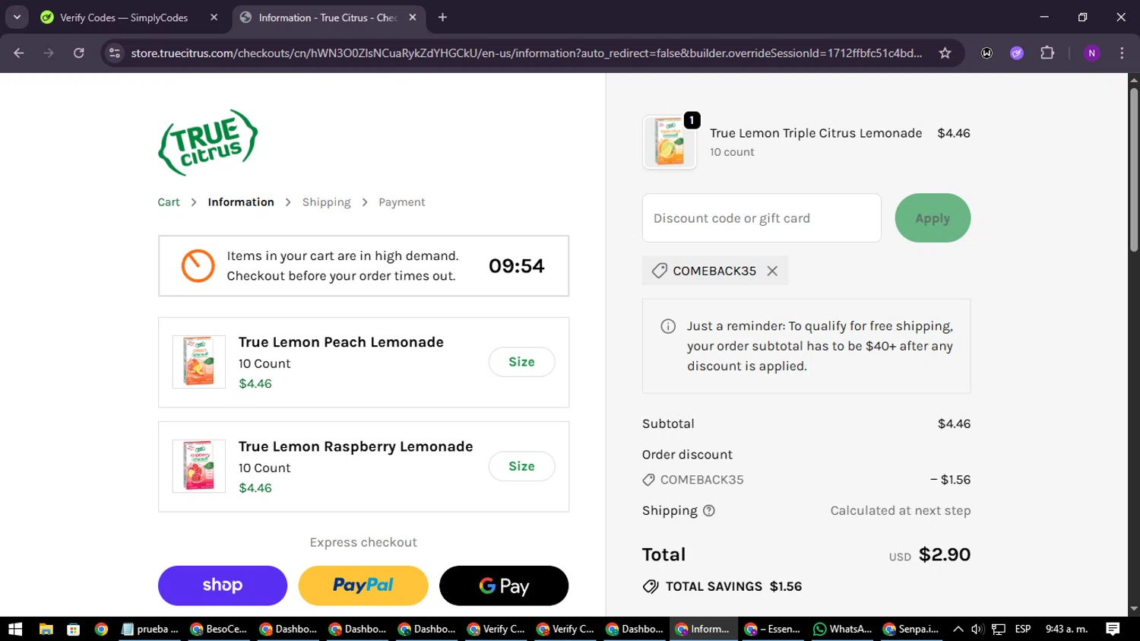Click the True Lemon Triple Citrus Lemonade item name
The image size is (1140, 641).
(815, 133)
